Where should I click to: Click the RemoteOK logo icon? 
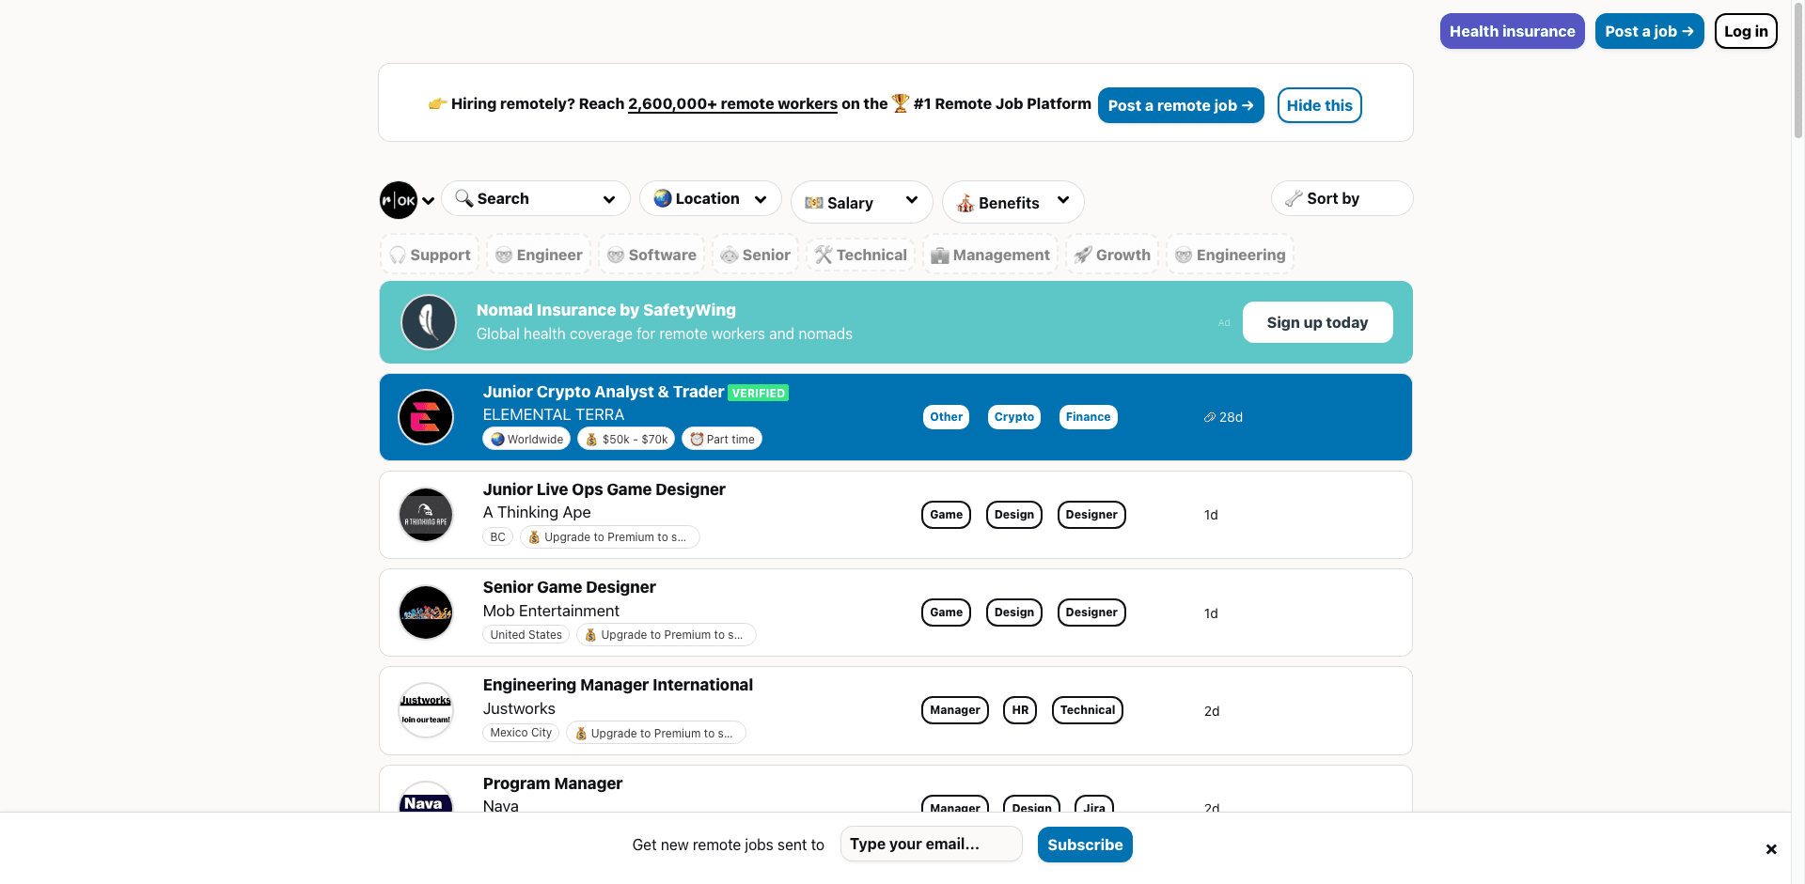397,199
